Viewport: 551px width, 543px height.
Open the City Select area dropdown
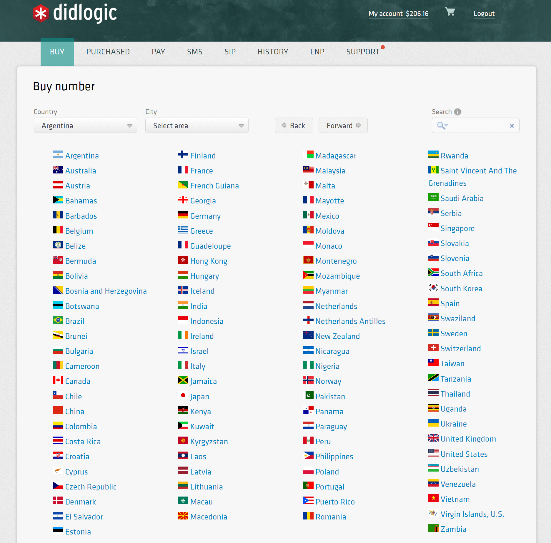pos(197,126)
